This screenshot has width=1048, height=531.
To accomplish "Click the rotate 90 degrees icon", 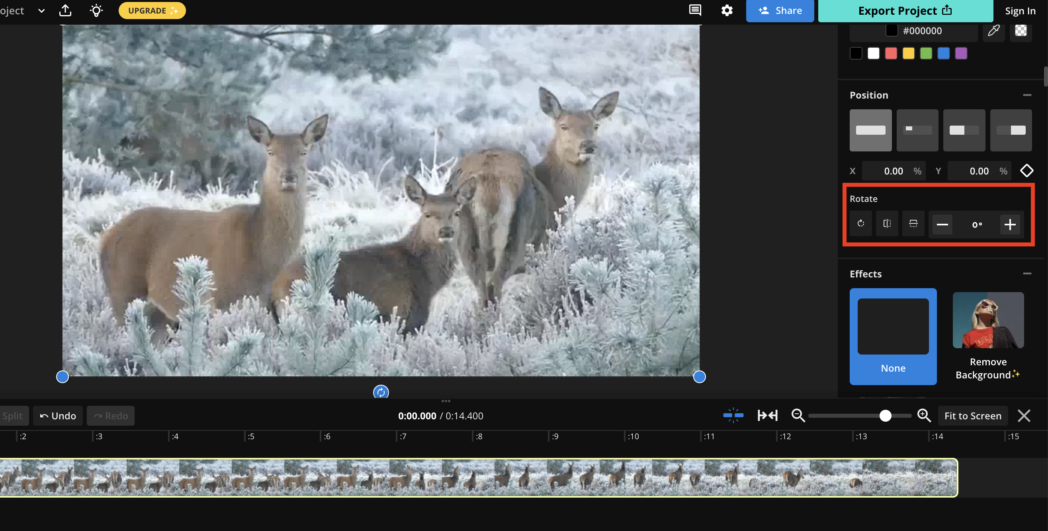I will pos(861,223).
